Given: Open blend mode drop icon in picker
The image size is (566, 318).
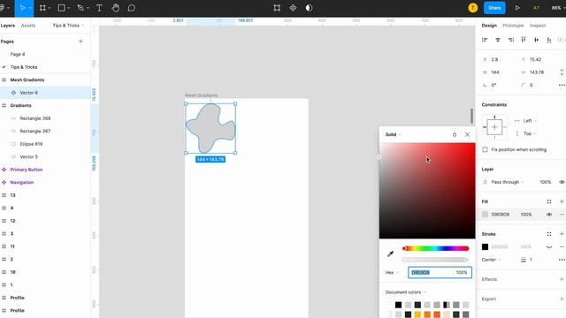Looking at the screenshot, I should coord(455,134).
